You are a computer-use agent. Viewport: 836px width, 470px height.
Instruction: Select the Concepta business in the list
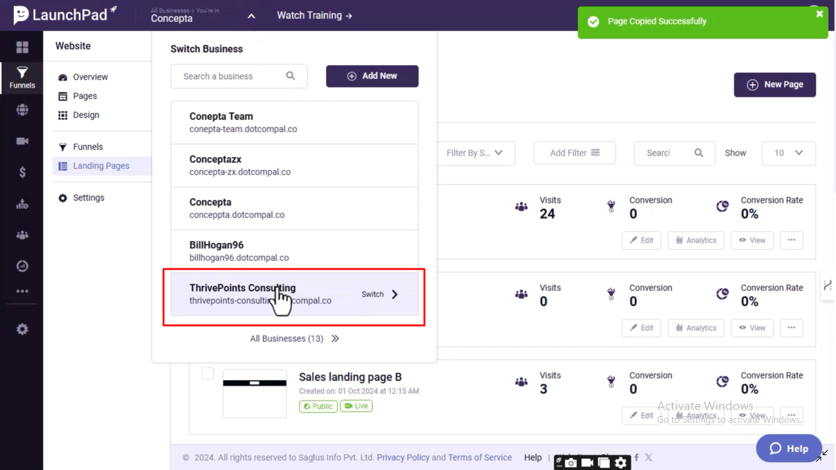(295, 208)
